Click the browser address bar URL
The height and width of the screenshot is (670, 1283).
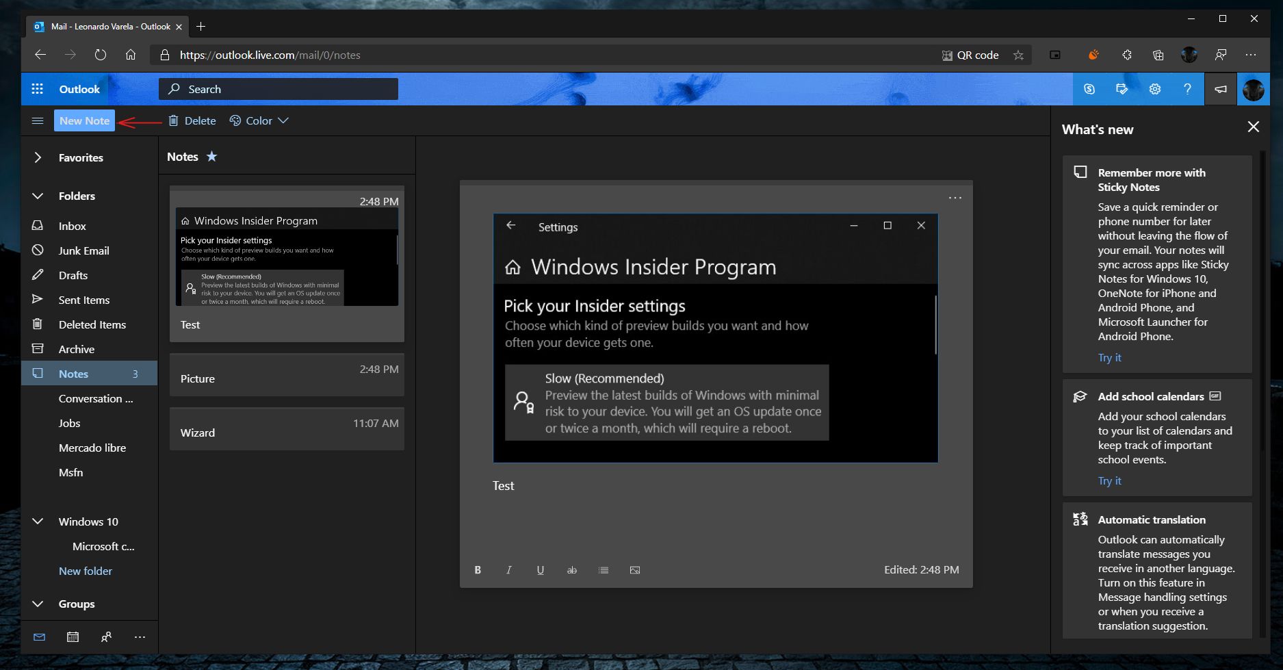click(x=270, y=55)
